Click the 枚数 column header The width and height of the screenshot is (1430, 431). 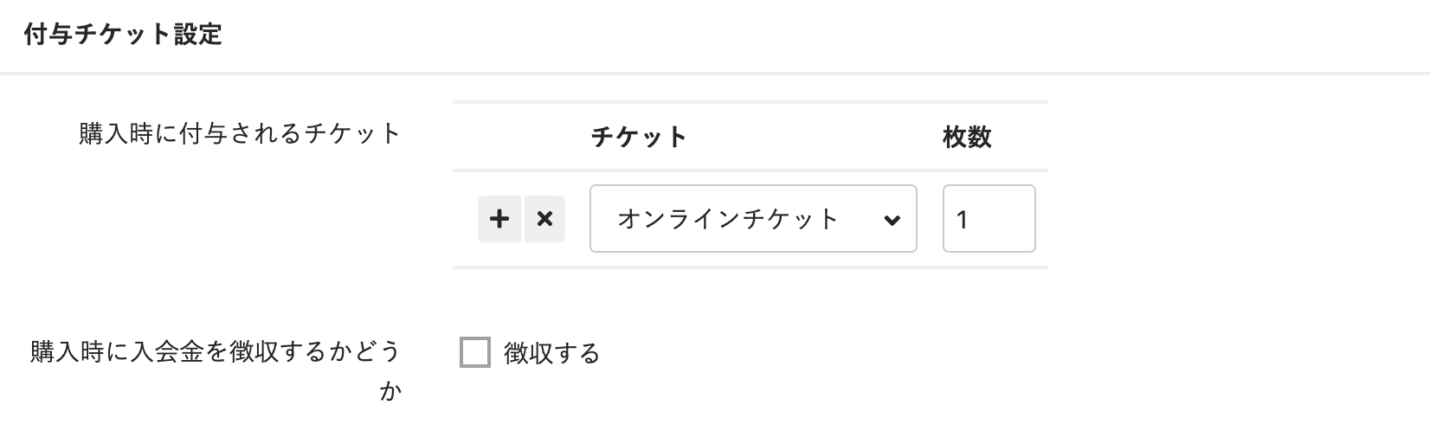point(967,137)
